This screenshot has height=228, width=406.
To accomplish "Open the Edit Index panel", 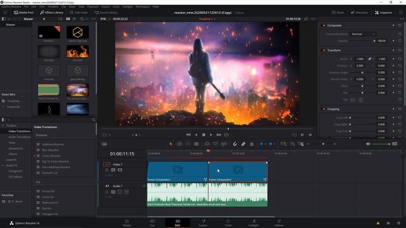I will point(79,13).
